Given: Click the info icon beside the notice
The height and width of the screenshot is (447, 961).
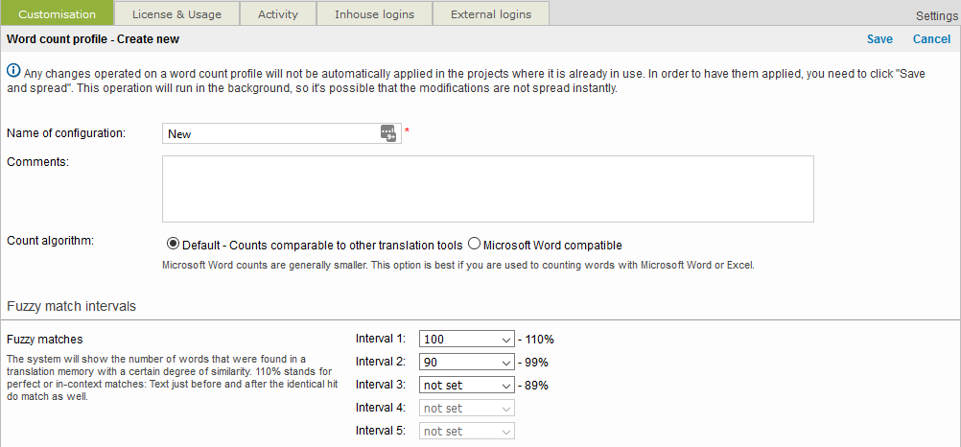Looking at the screenshot, I should 13,70.
